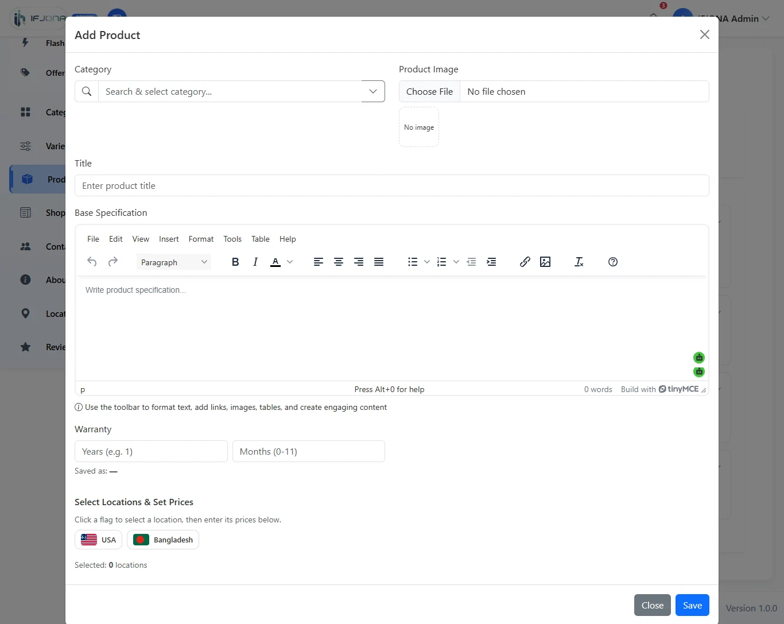This screenshot has width=784, height=624.
Task: Close the Add Product dialog with X
Action: pos(705,34)
